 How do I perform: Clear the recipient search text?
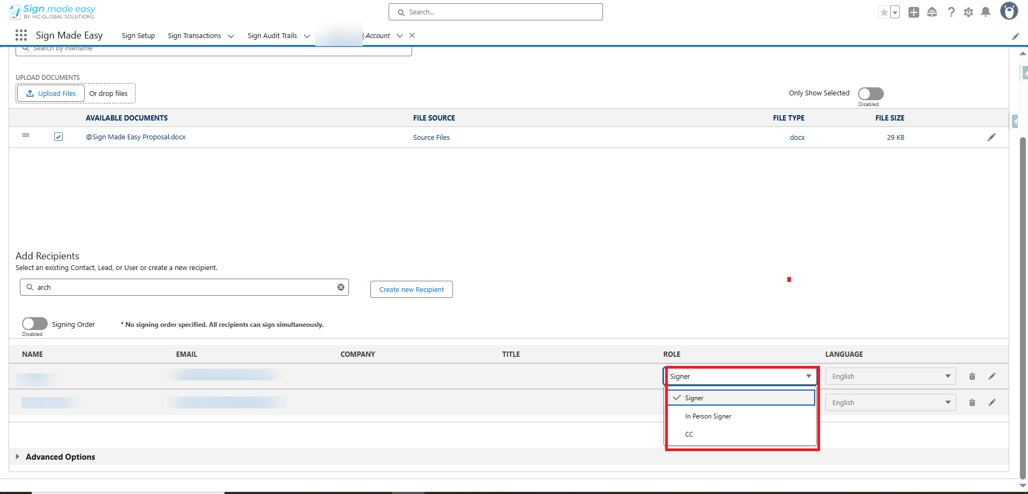(341, 287)
